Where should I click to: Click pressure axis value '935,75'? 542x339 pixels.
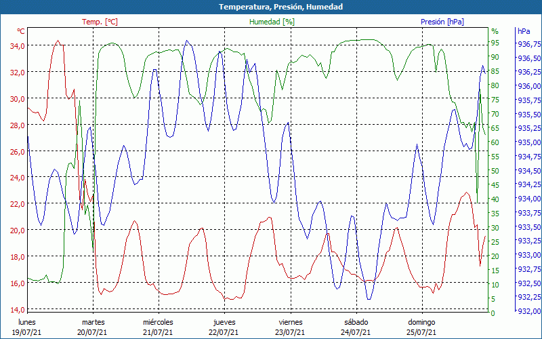pyautogui.click(x=529, y=100)
